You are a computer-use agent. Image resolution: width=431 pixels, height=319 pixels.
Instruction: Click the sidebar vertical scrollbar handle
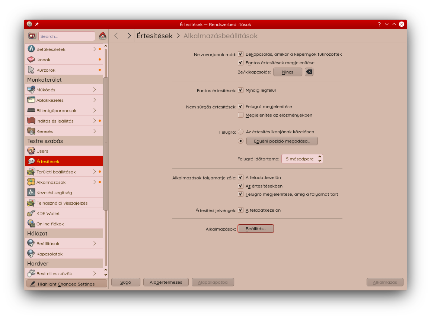106,144
